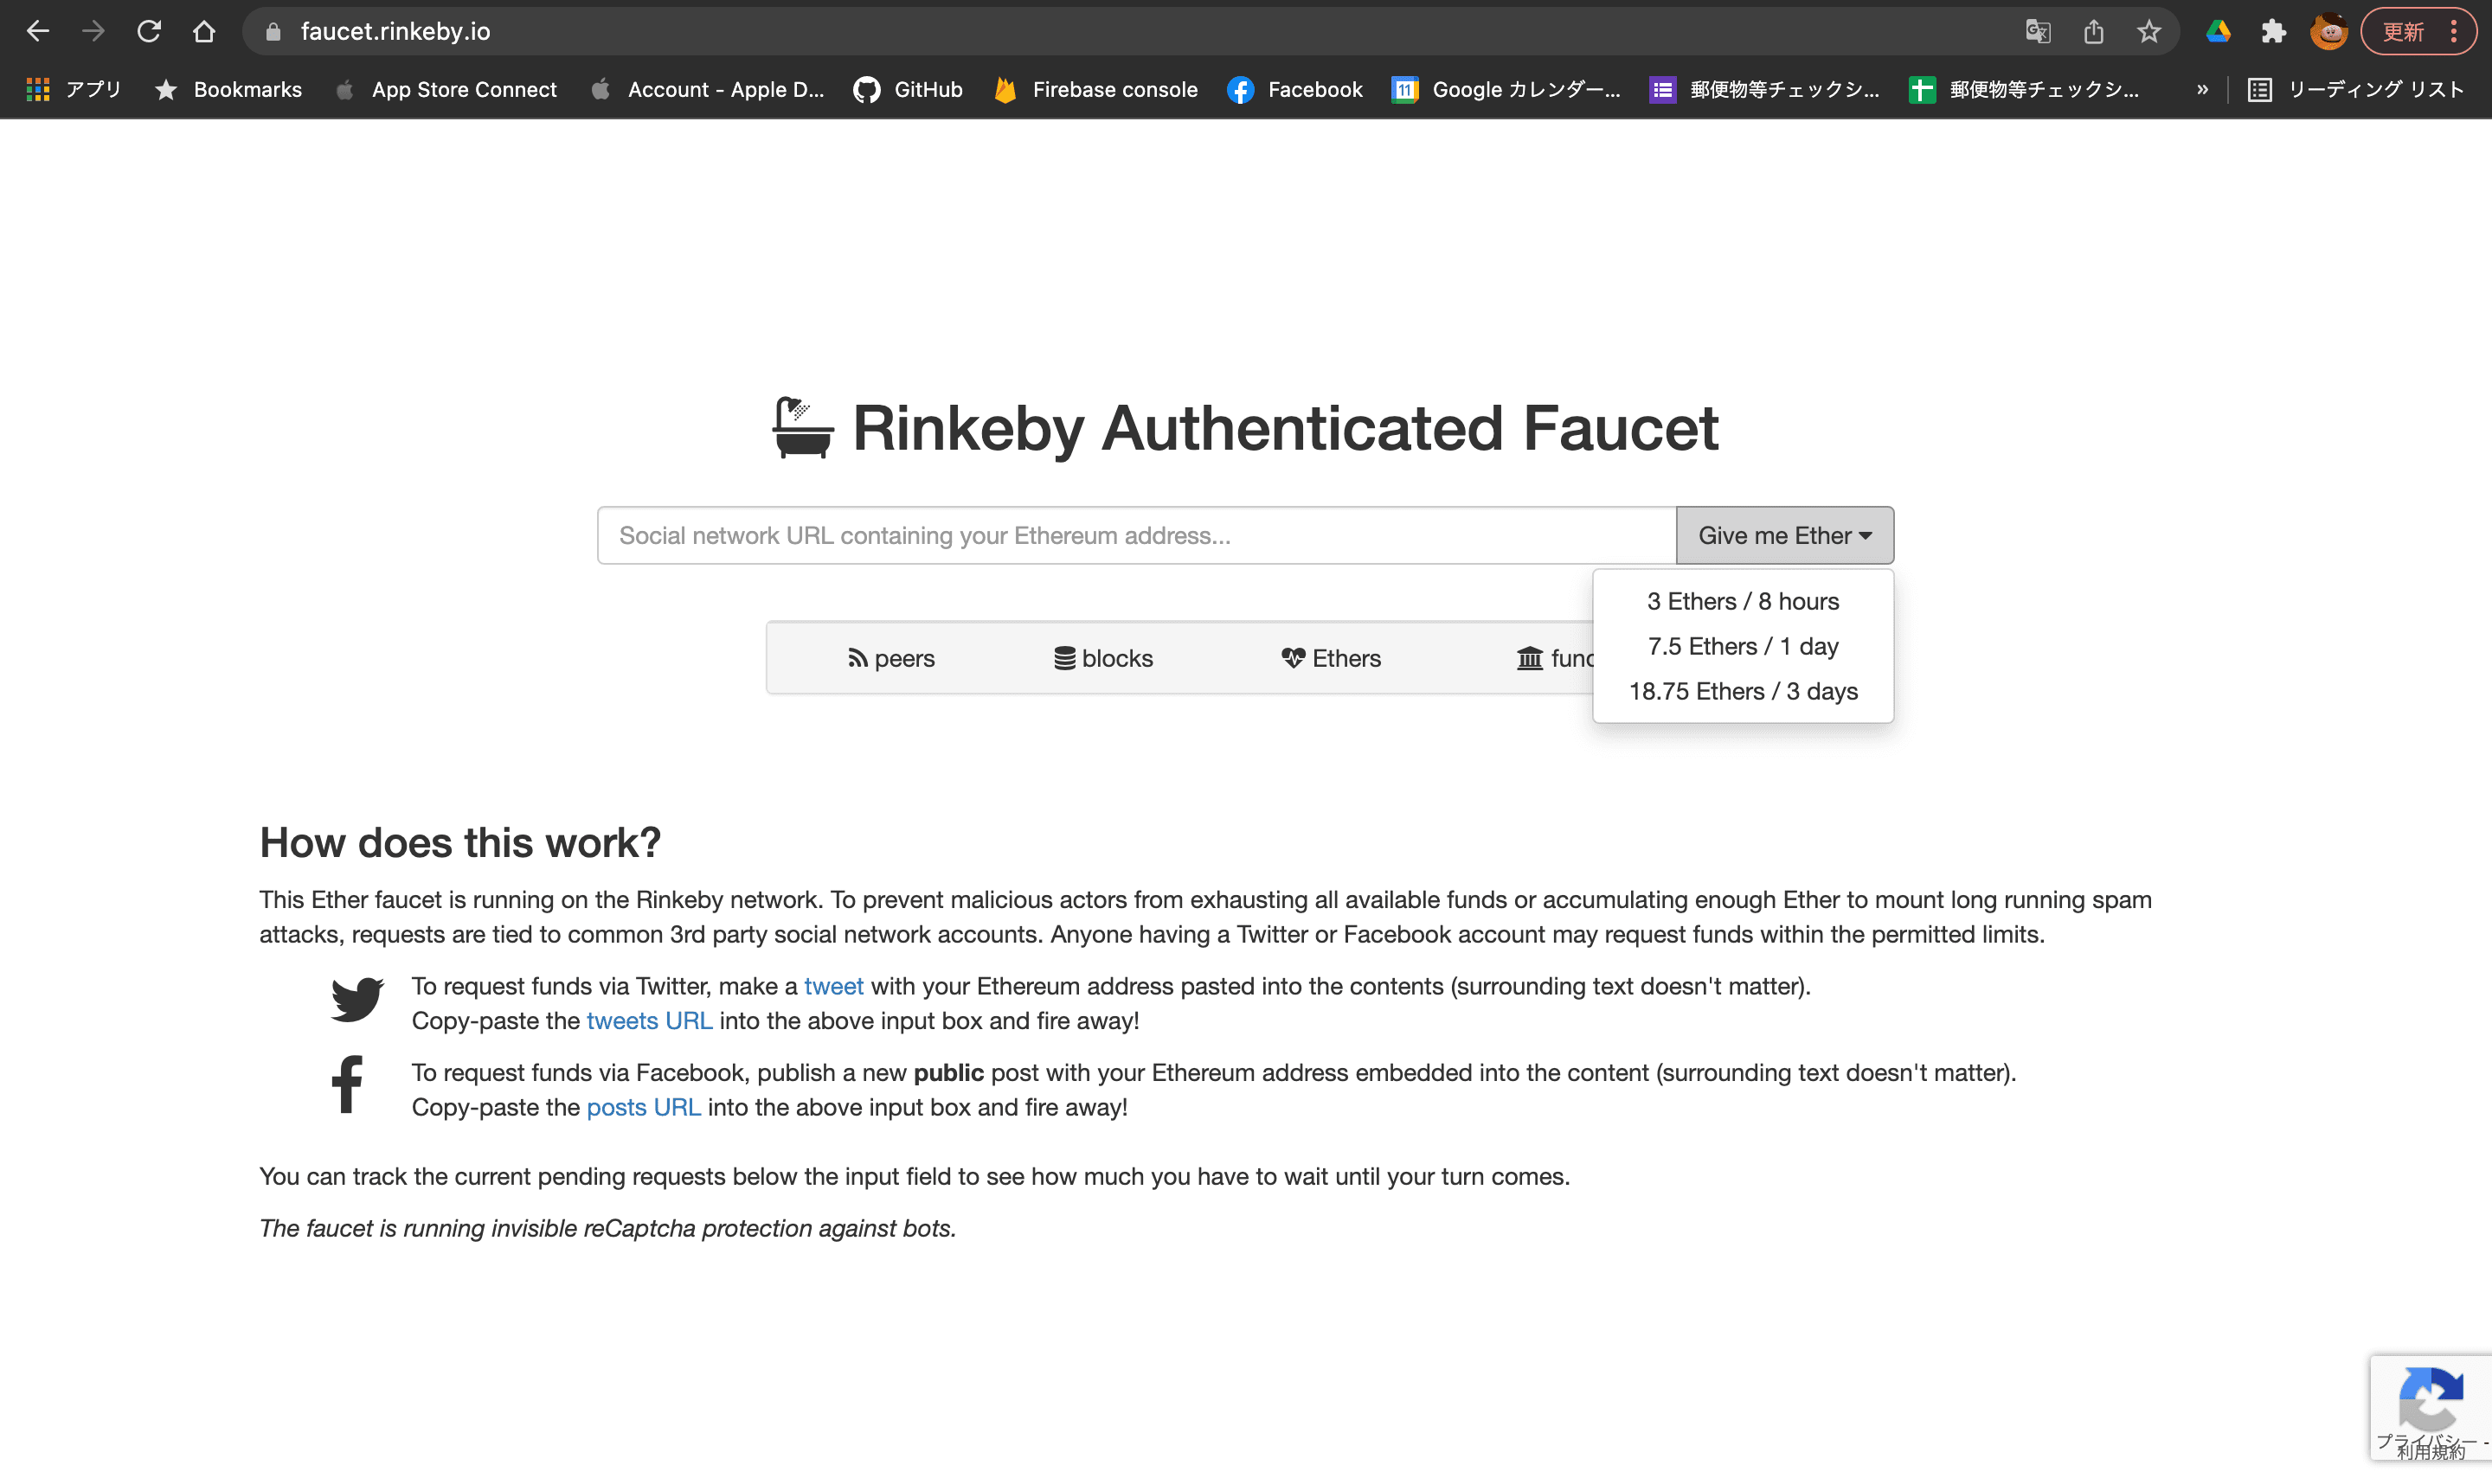Click the Ethers status item
Screen dimensions: 2492x1484
tap(1331, 658)
